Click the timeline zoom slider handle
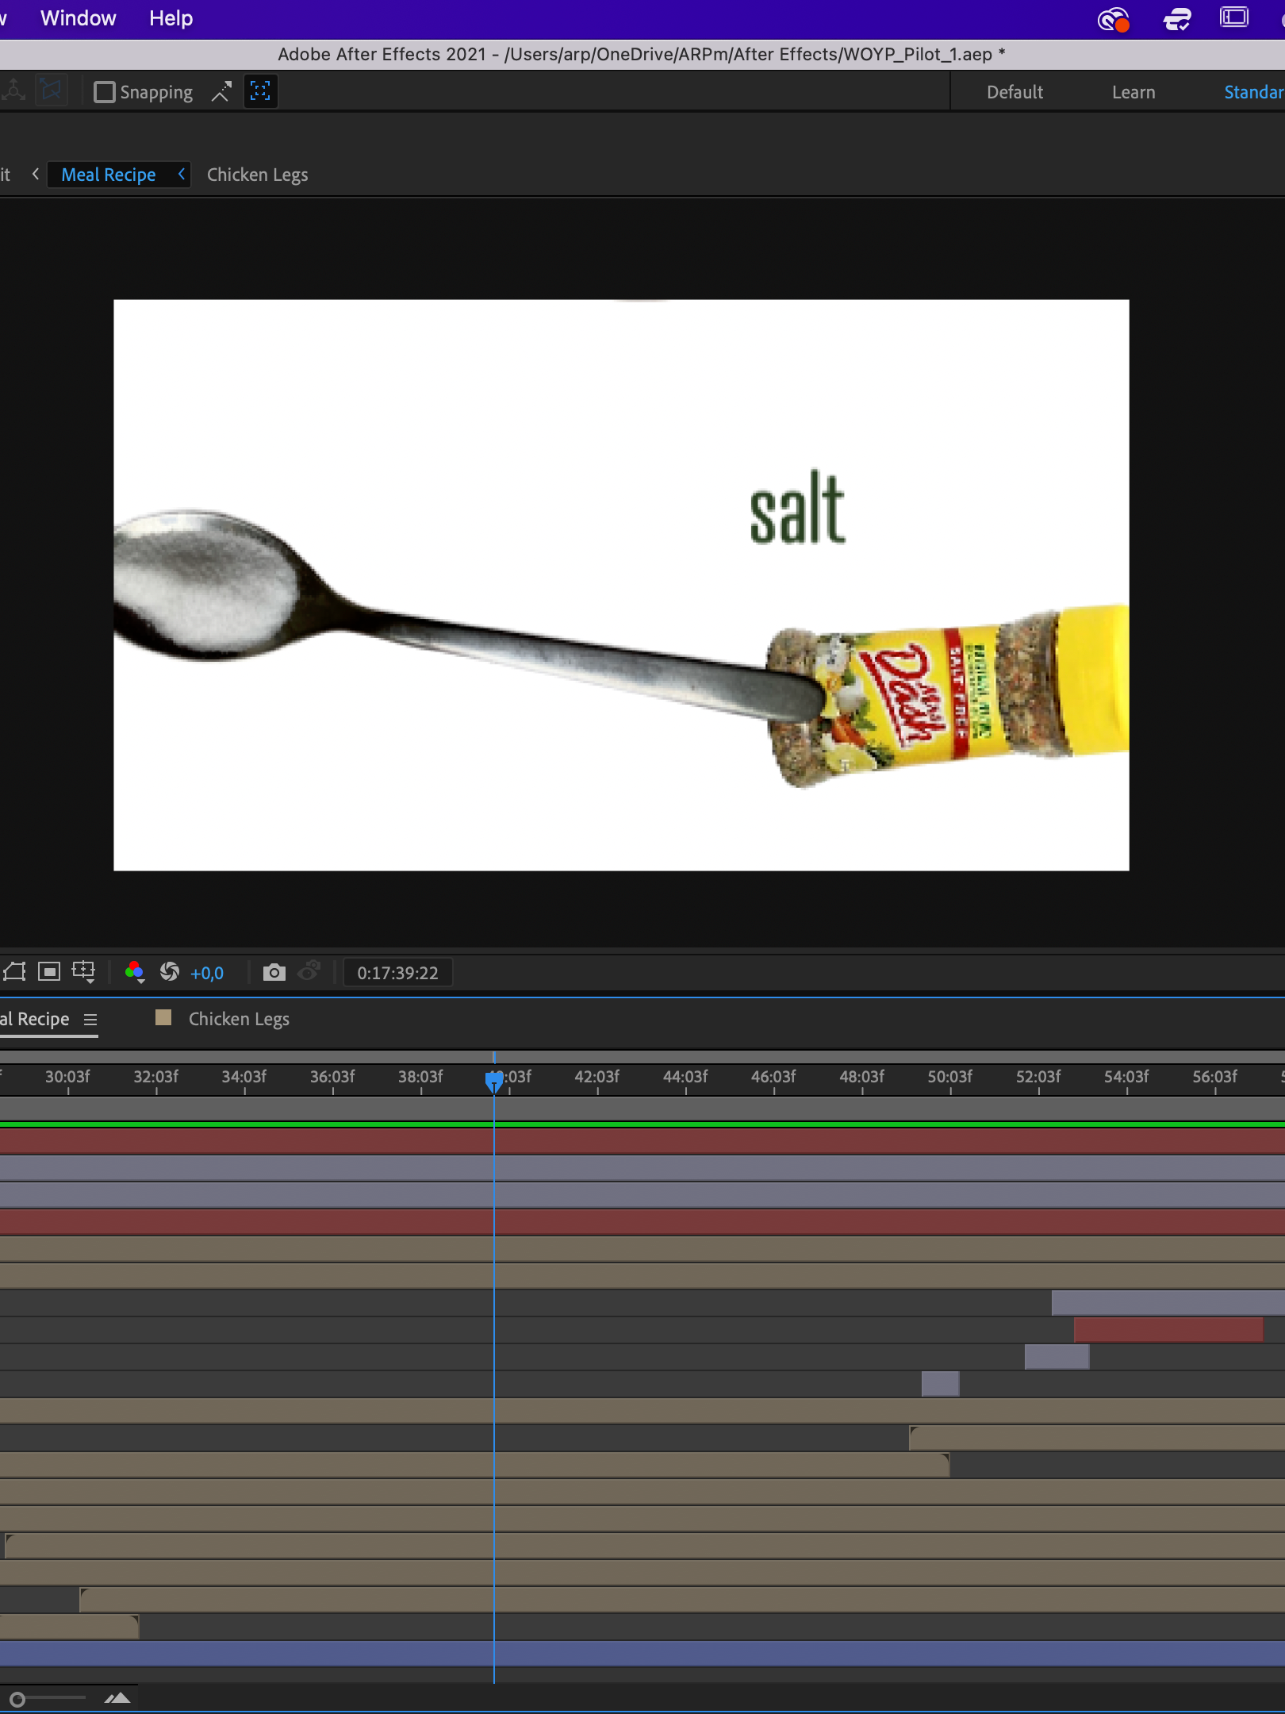 [x=17, y=1699]
